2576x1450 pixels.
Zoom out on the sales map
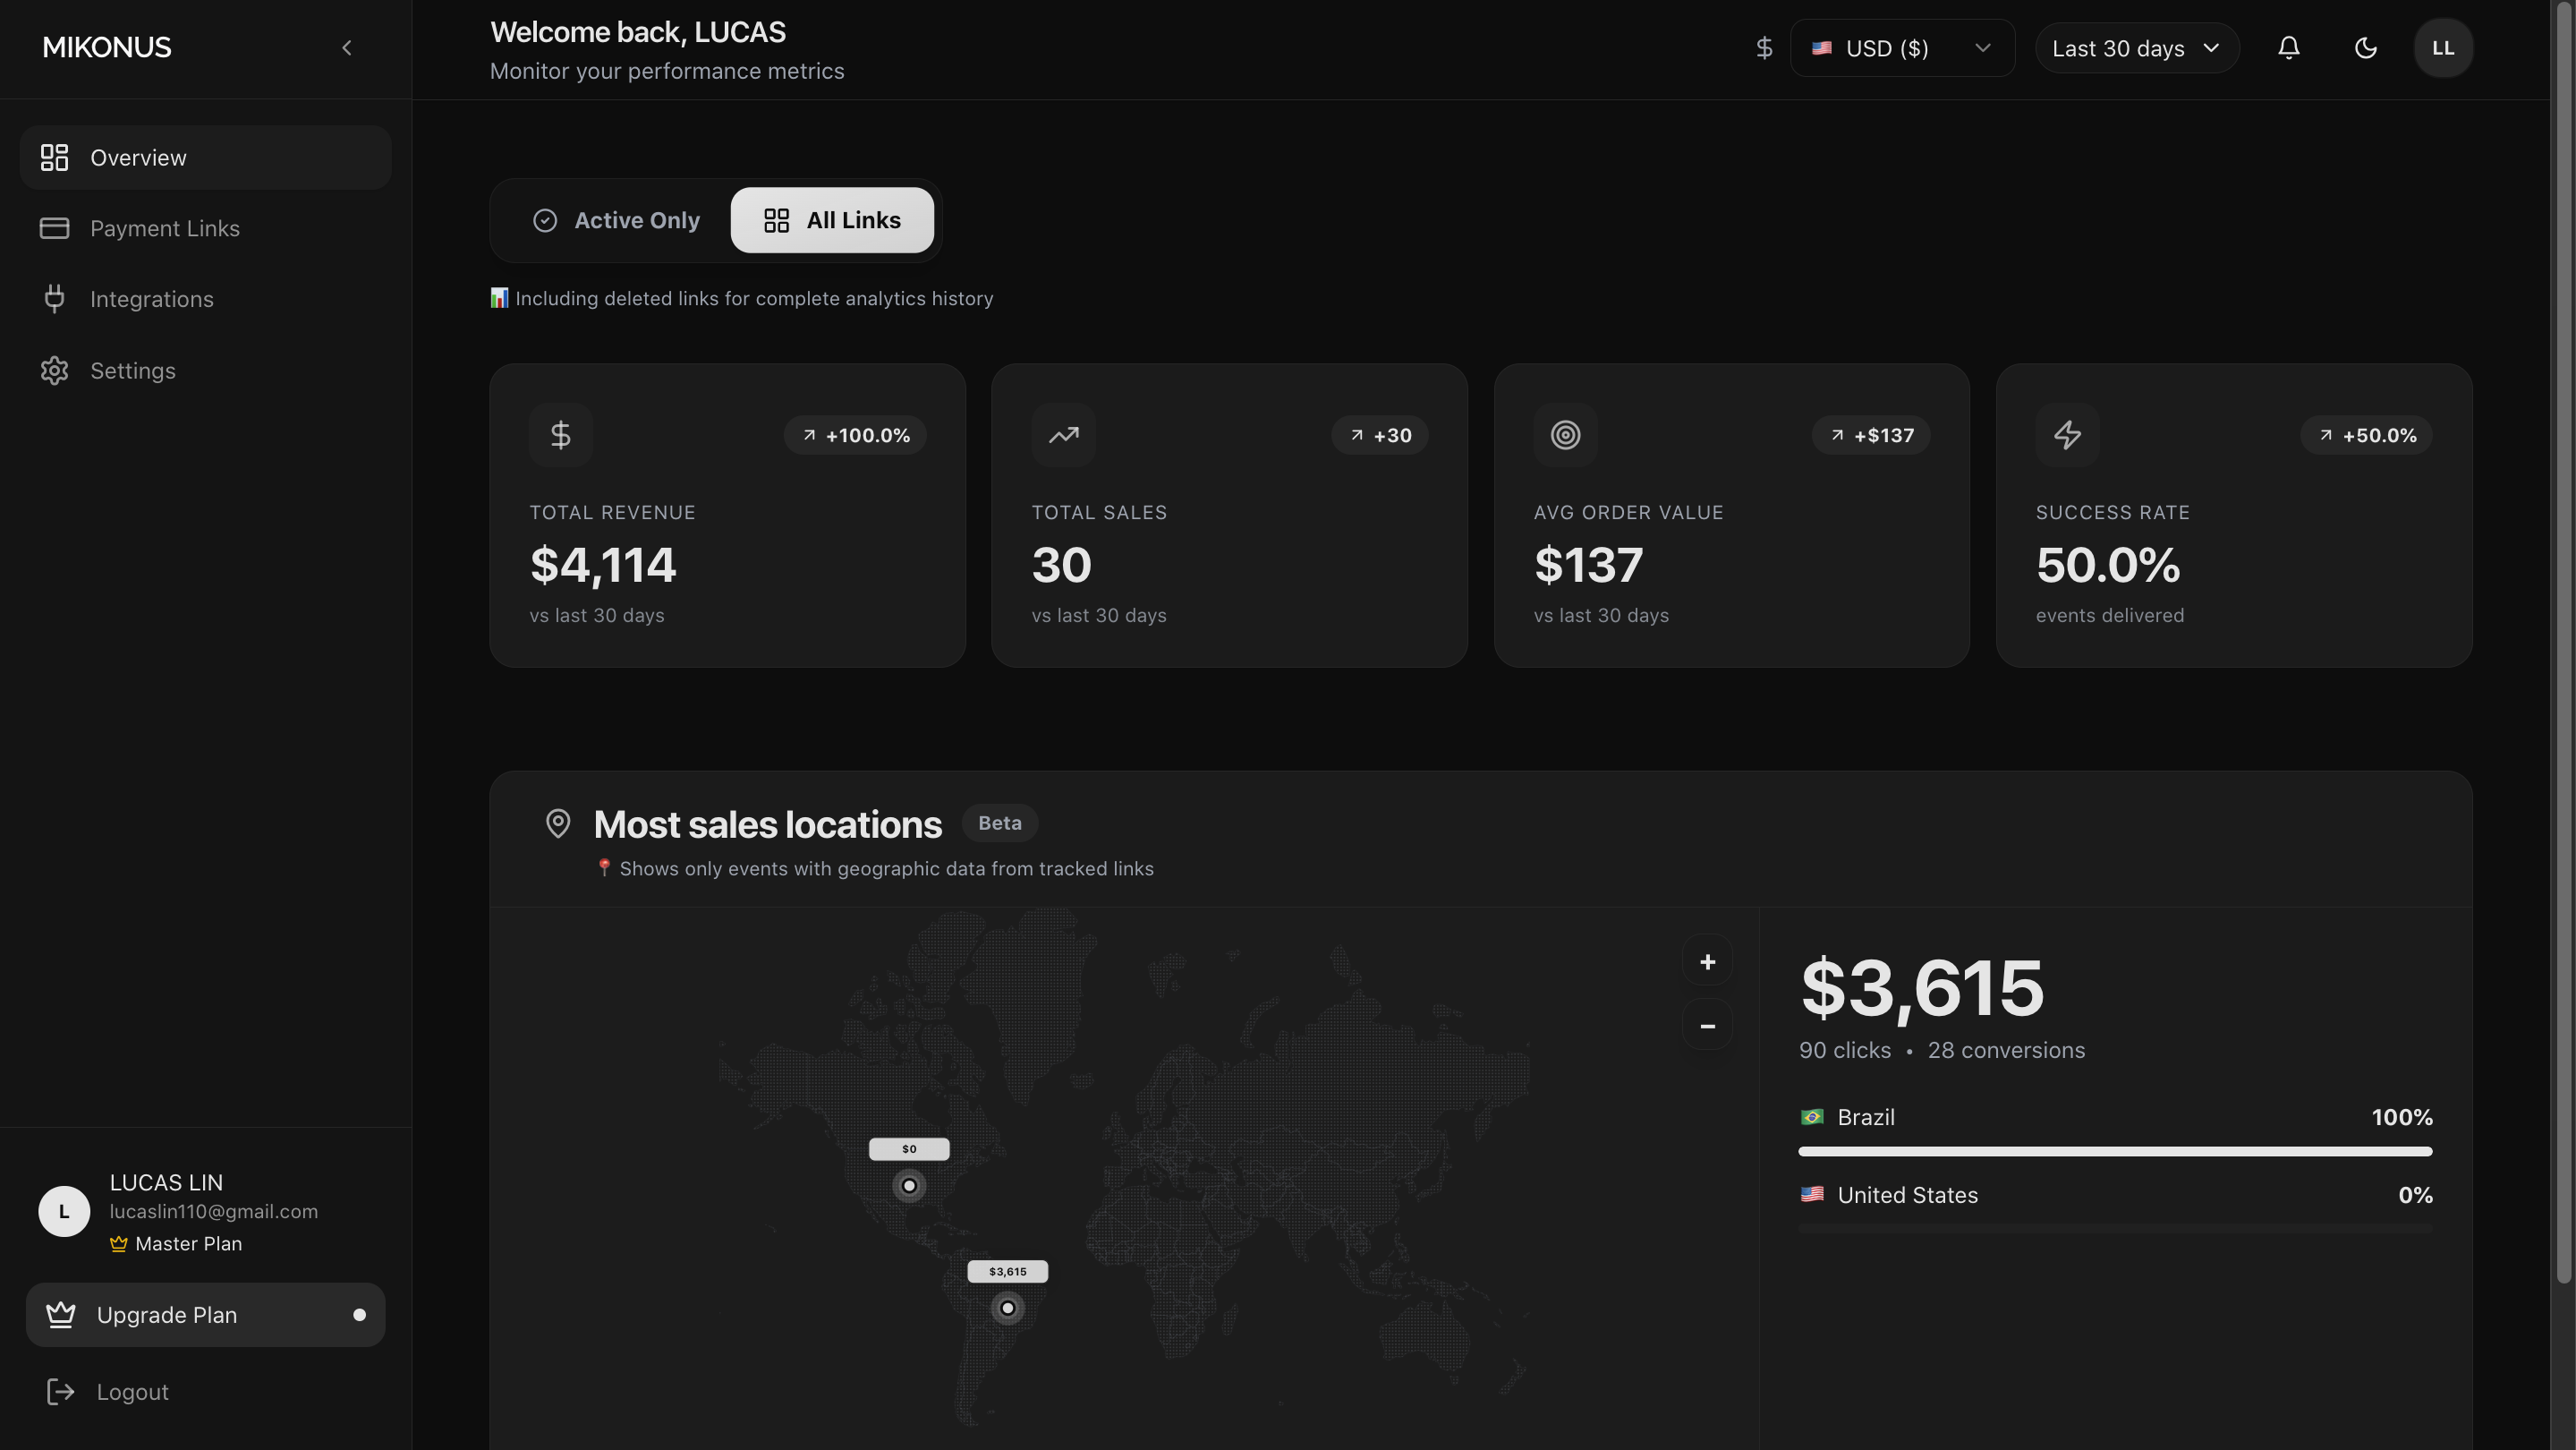(x=1707, y=1025)
